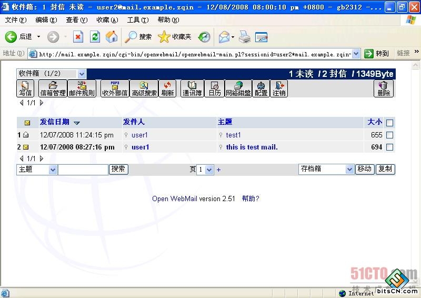Click the browser mail envelope icon
The image size is (421, 298).
(x=224, y=37)
